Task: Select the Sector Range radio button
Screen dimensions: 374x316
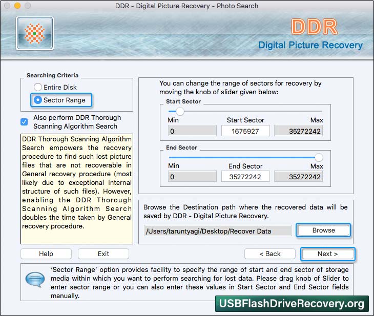Action: (38, 100)
